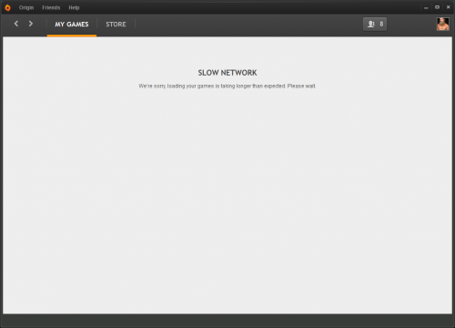Open the Friends menu
This screenshot has height=328, width=455.
(x=51, y=7)
